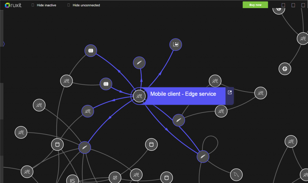This screenshot has width=308, height=183.
Task: Select the ASP.NET service node
Action: point(115,177)
